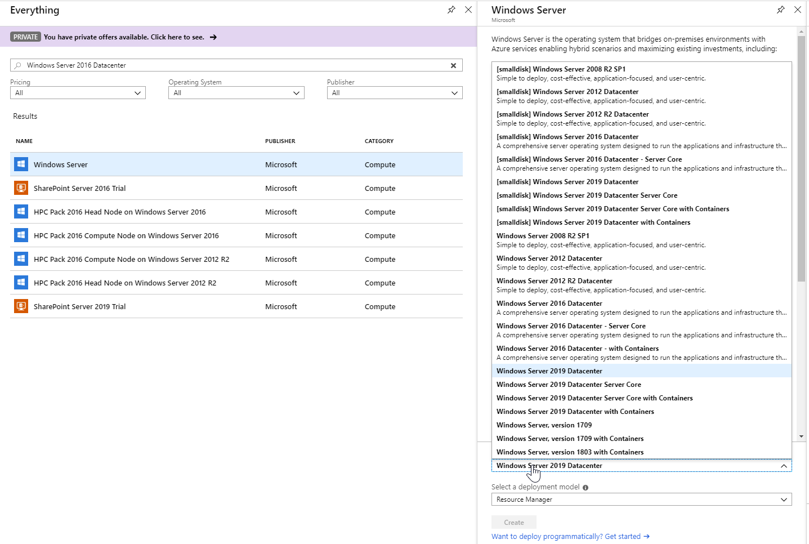Clear the search with the X icon
The image size is (809, 544).
(x=453, y=65)
